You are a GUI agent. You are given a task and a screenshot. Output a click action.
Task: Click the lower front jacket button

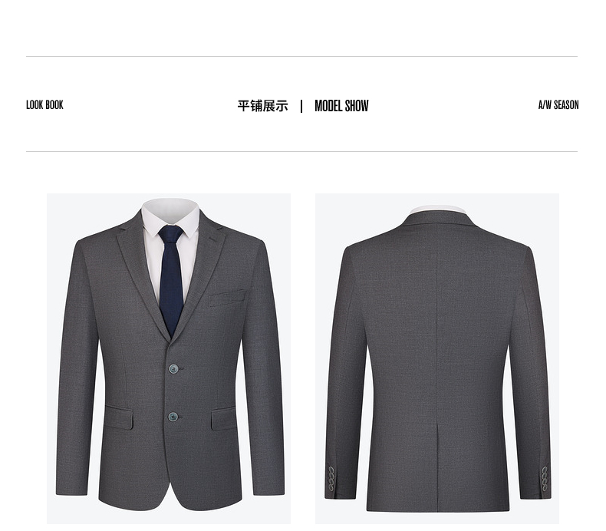click(173, 417)
